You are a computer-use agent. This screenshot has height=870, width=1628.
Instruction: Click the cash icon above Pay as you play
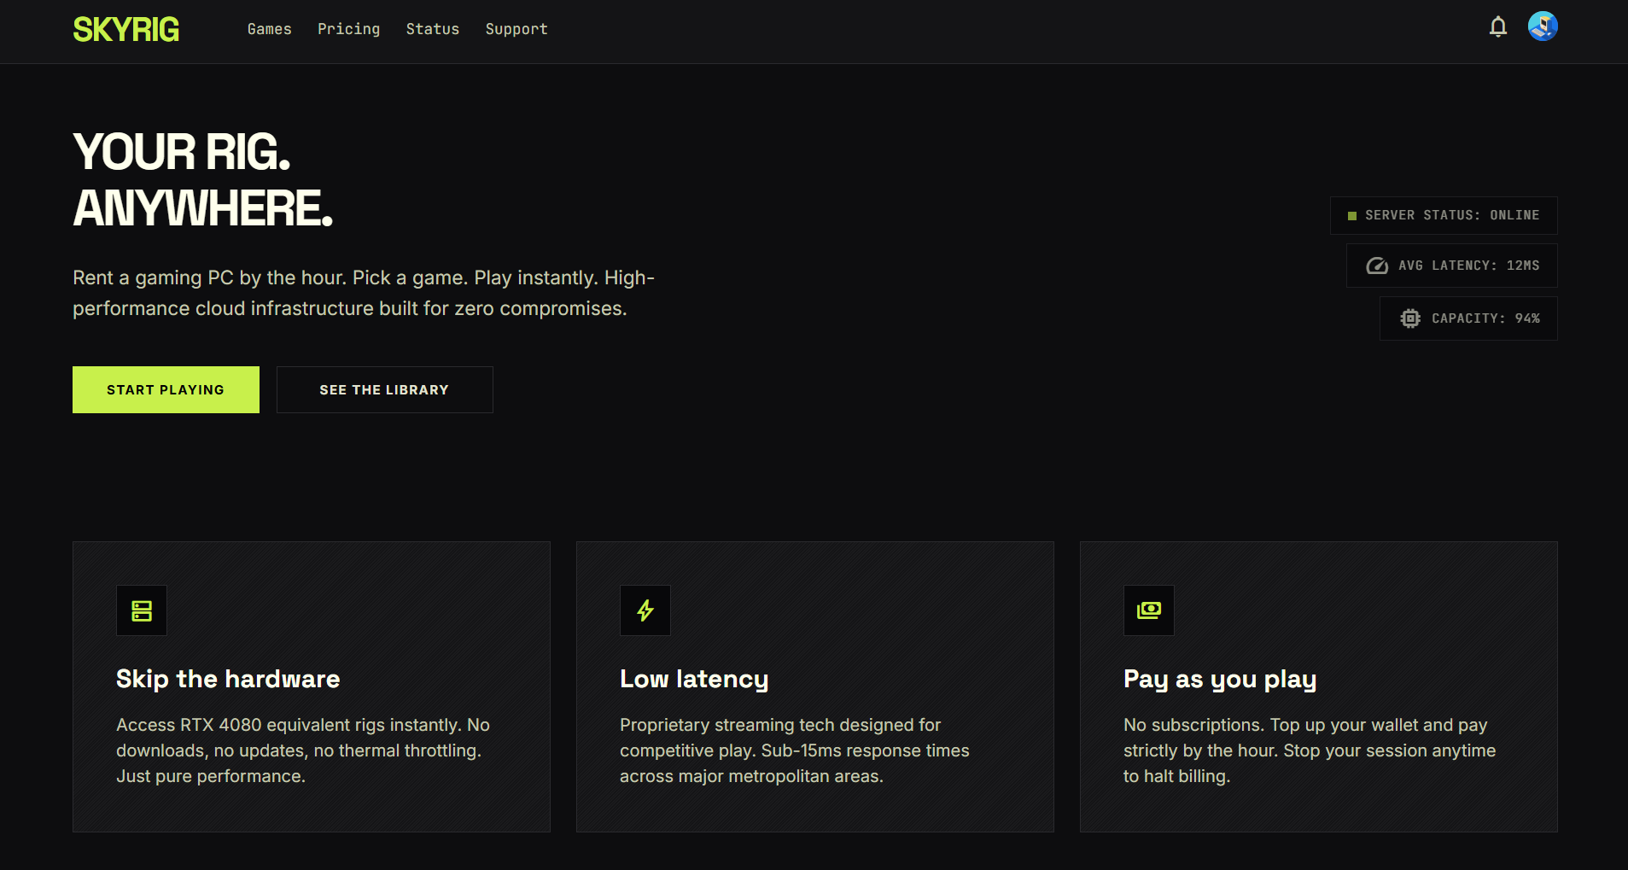click(1149, 610)
